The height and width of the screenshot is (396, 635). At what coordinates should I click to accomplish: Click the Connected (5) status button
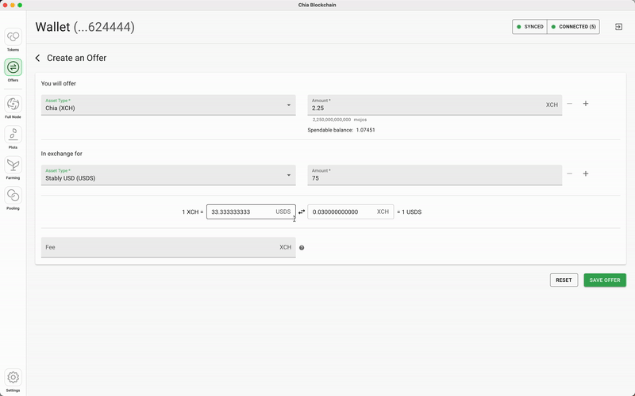(x=573, y=27)
